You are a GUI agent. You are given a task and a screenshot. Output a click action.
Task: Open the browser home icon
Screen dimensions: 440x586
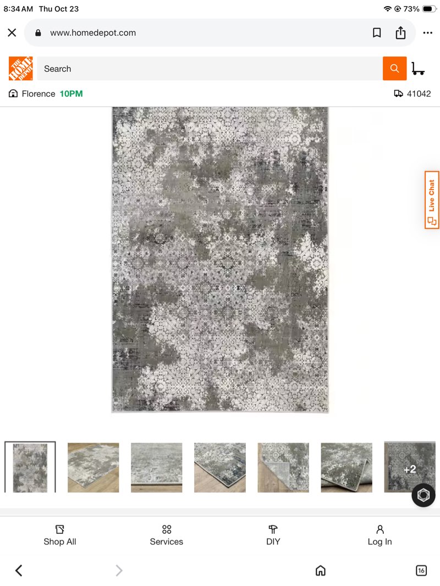(x=320, y=570)
